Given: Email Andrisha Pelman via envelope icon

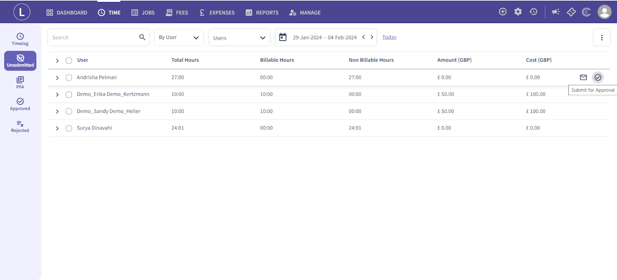Looking at the screenshot, I should pyautogui.click(x=583, y=77).
